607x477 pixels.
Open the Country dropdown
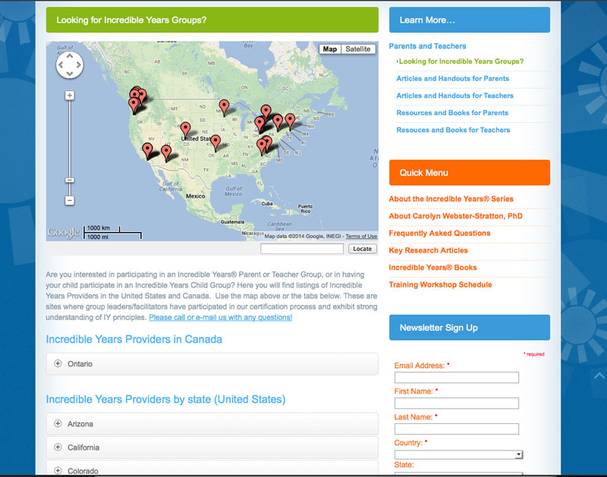(459, 454)
